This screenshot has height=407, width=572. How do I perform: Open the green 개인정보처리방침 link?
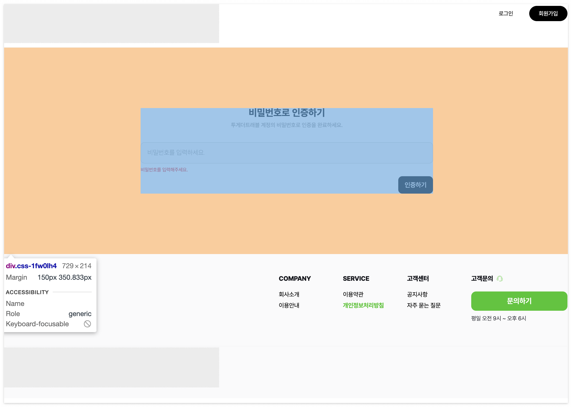coord(363,305)
